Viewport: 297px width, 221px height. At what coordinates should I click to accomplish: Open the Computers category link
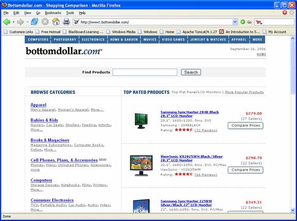pos(41,180)
